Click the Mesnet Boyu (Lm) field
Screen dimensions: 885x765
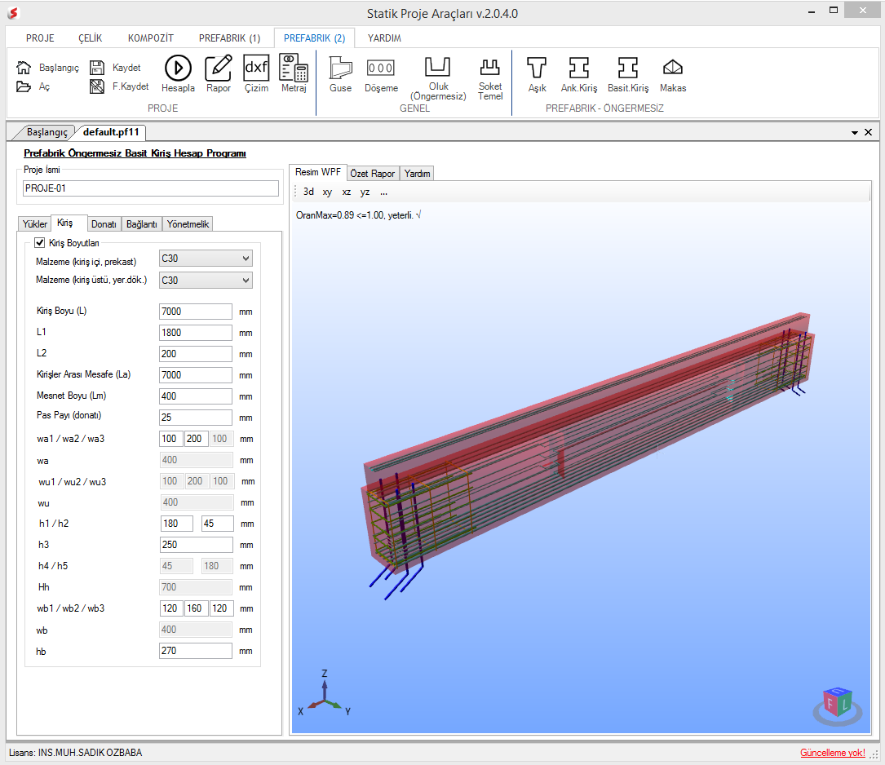click(196, 396)
